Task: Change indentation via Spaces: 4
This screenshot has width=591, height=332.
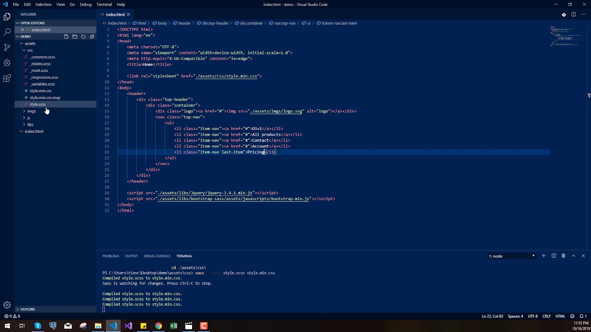Action: click(x=515, y=316)
